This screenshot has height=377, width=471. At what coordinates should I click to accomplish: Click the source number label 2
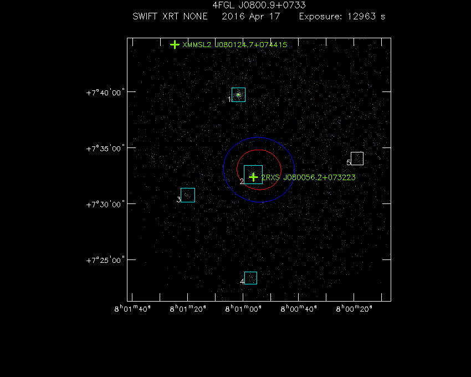(x=242, y=181)
